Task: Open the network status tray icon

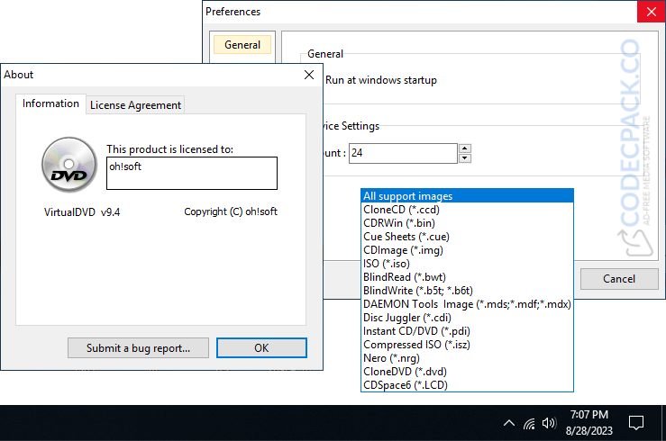Action: click(x=529, y=423)
